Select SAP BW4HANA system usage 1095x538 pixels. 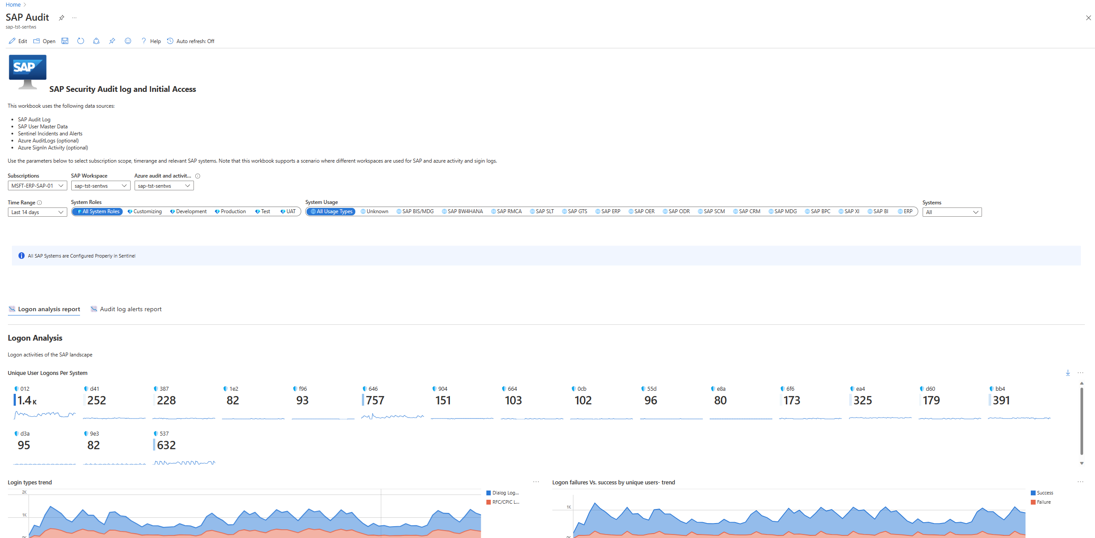click(462, 211)
